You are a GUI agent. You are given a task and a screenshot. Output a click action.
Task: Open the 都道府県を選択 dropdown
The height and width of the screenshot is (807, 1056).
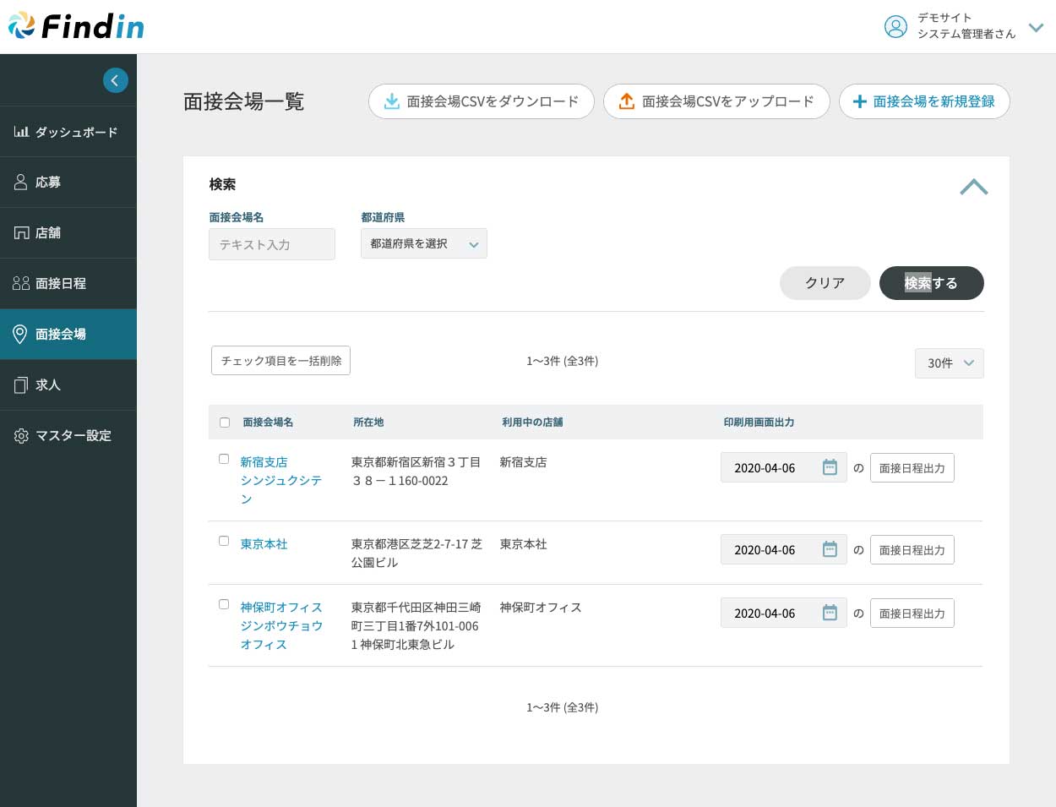point(423,244)
